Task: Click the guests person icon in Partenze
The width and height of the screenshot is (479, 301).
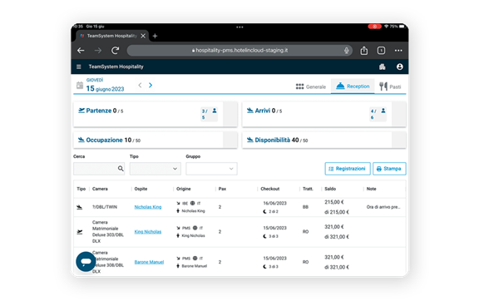Action: click(x=215, y=111)
